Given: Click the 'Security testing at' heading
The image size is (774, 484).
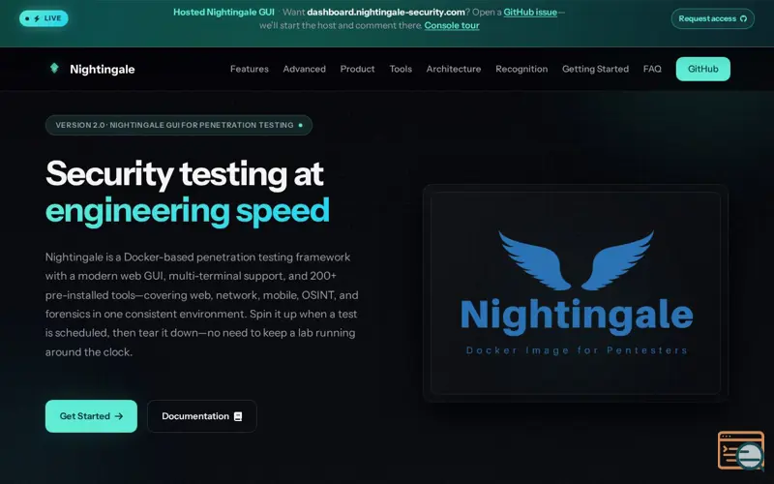Looking at the screenshot, I should pos(185,174).
